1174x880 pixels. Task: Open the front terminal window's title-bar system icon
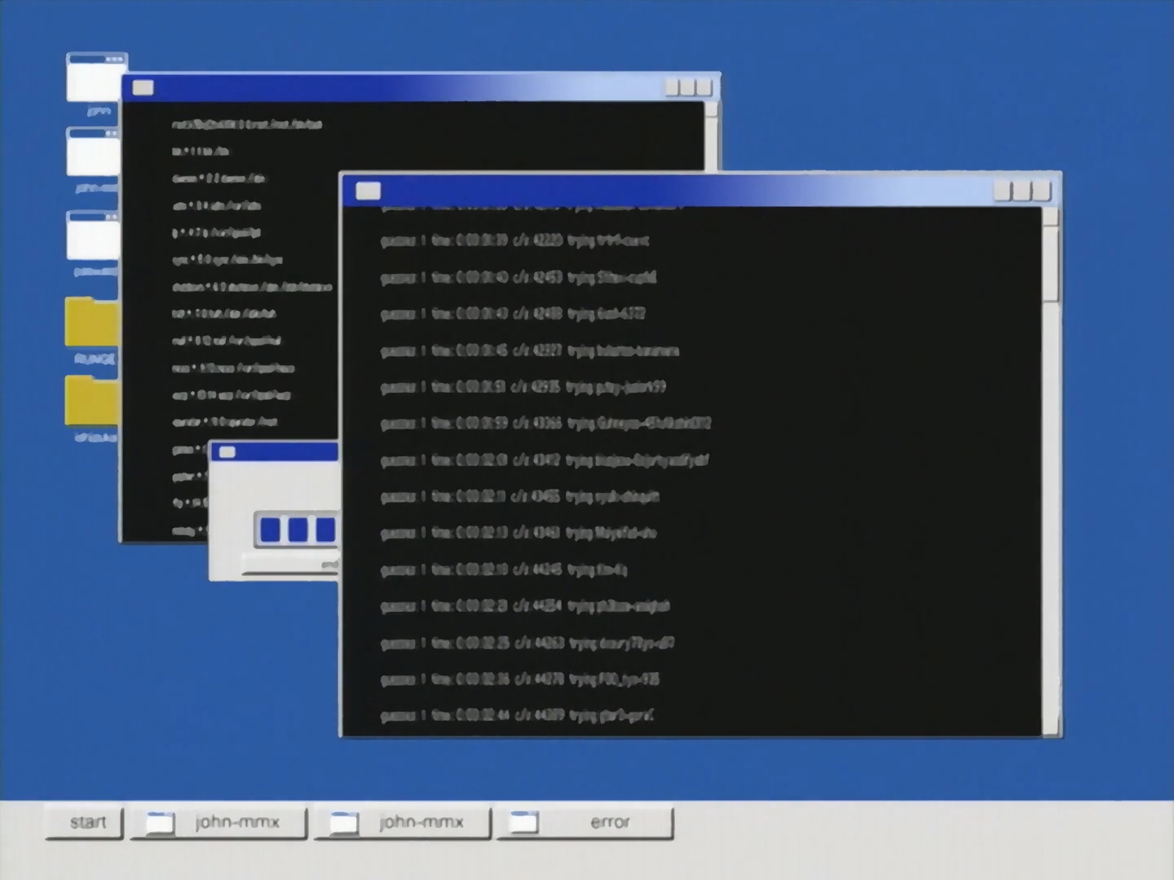pos(369,191)
